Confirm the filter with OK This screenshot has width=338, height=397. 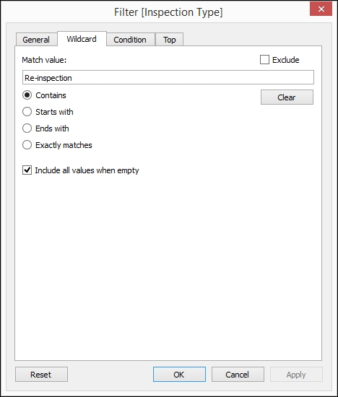(x=179, y=374)
